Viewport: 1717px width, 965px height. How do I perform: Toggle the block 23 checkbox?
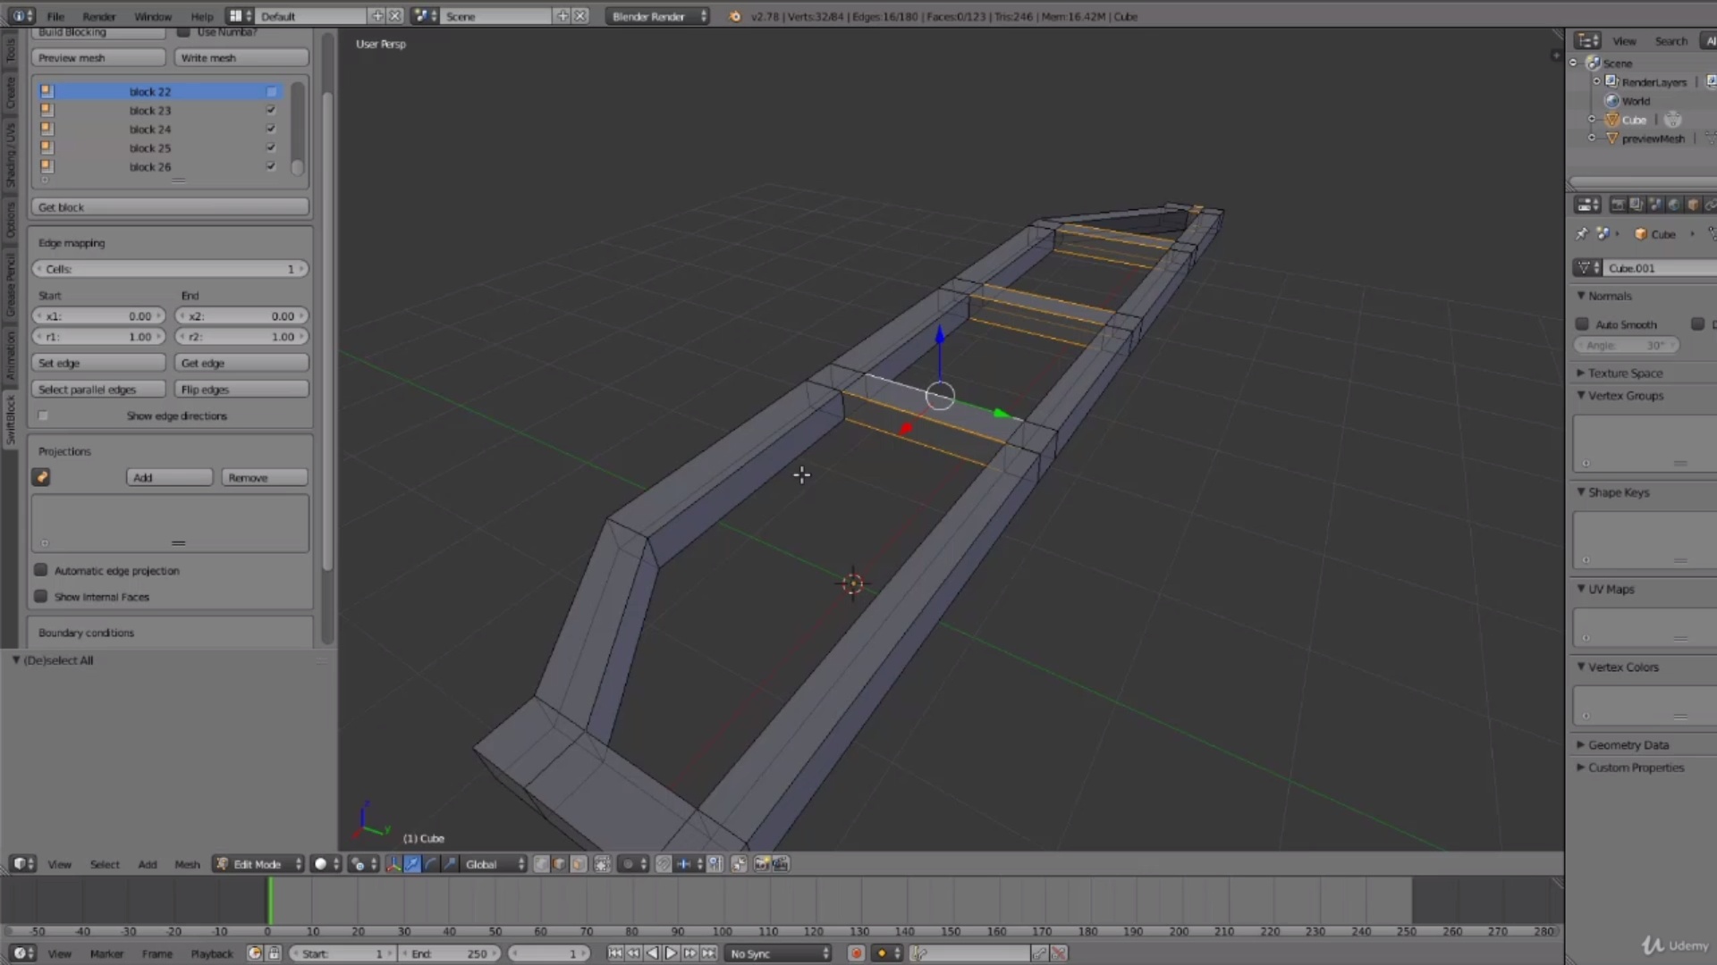click(x=270, y=110)
